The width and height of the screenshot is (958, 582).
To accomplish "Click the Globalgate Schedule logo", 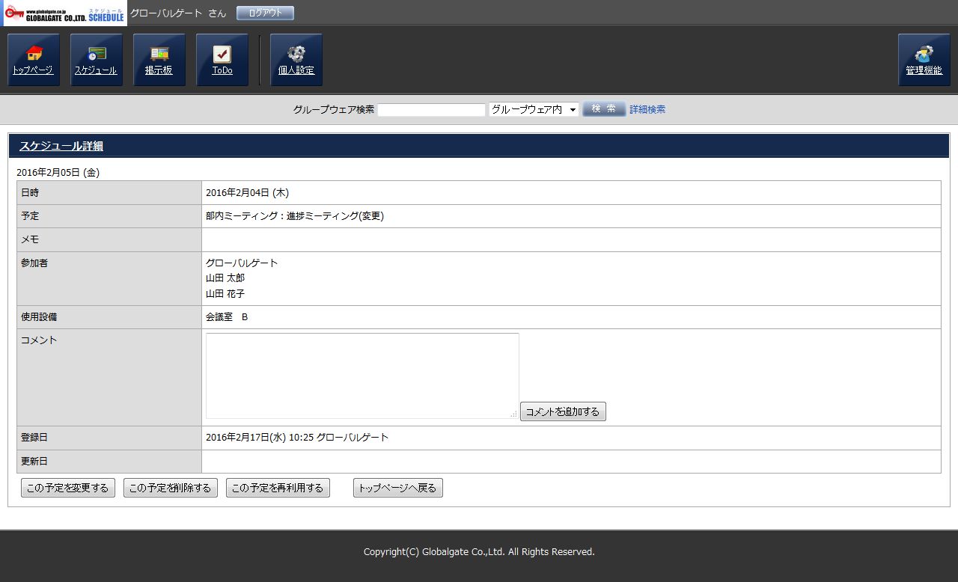I will (x=64, y=13).
